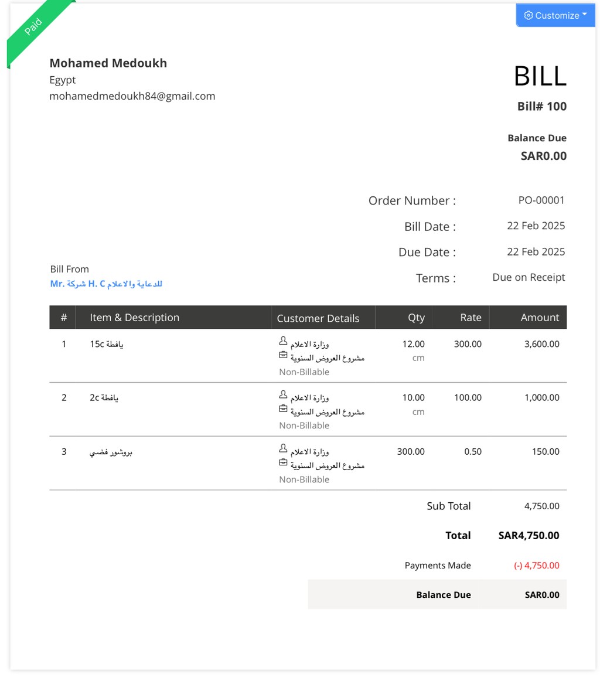Click project briefcase icon in row 1

coord(283,355)
